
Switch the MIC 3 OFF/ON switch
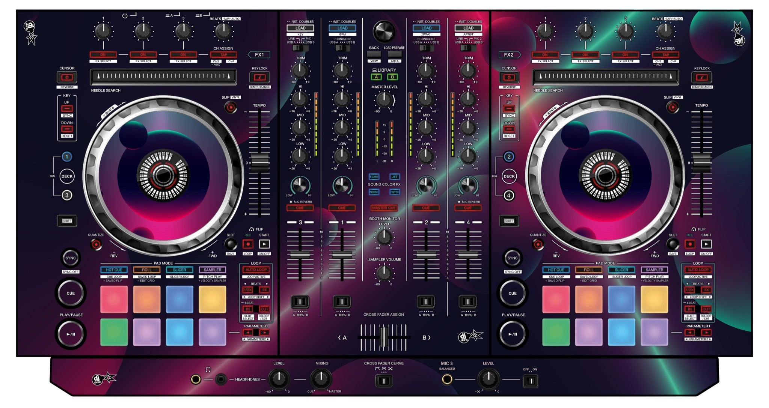(x=530, y=382)
